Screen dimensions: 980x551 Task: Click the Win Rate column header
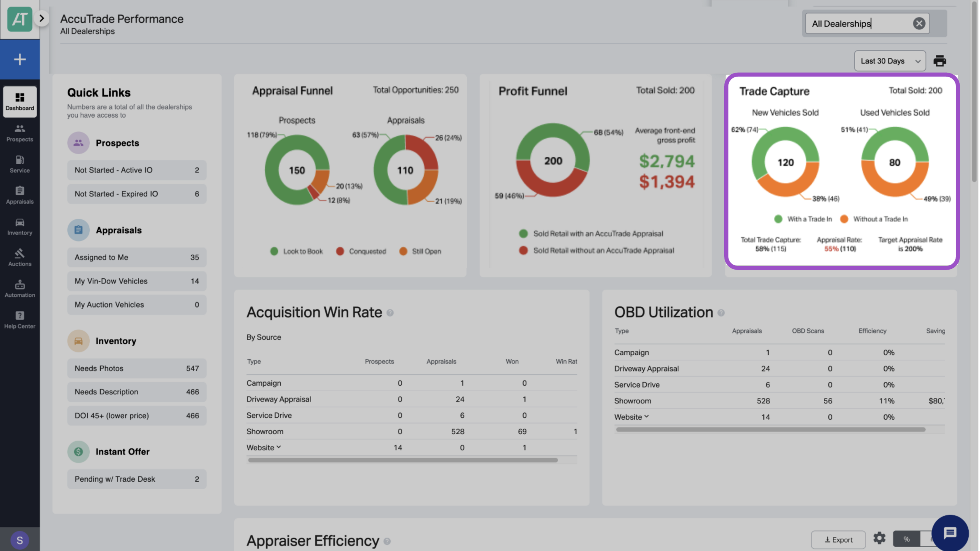pos(566,361)
